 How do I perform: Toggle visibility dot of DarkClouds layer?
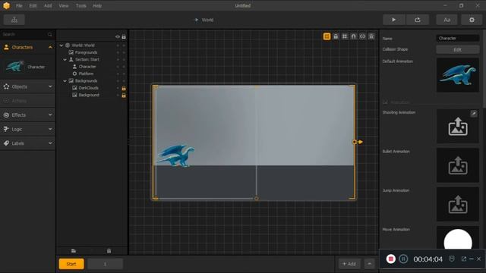point(118,88)
